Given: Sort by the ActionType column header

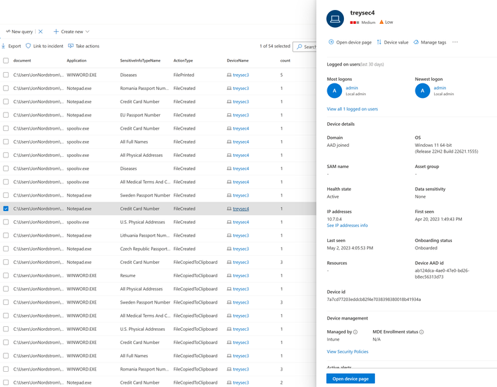Looking at the screenshot, I should 183,60.
